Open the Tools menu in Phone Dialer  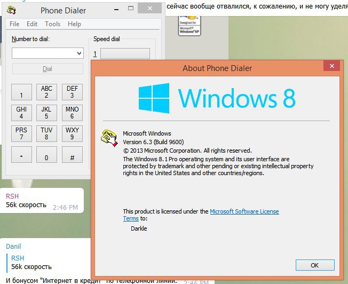53,24
